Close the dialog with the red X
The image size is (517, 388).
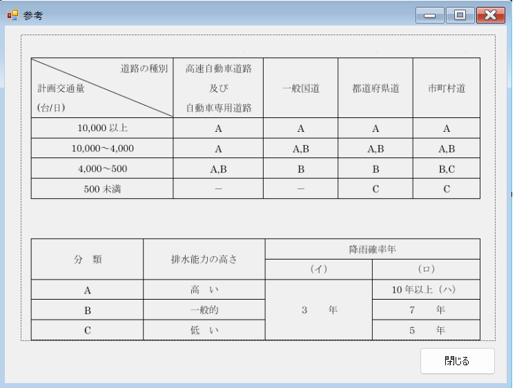[491, 15]
